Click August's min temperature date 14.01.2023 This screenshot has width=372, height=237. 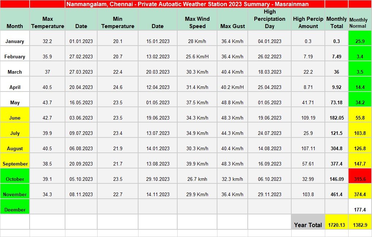click(x=158, y=145)
